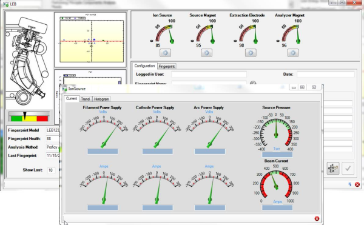Click the Date input field

(x=325, y=74)
